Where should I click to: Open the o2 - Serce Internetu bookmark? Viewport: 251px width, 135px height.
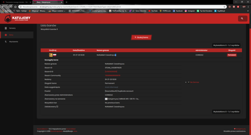[138, 11]
